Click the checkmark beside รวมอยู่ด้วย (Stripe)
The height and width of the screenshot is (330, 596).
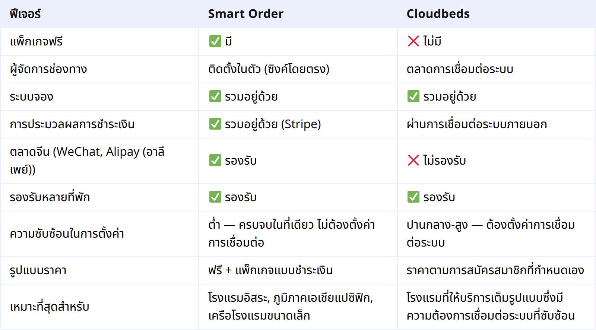pyautogui.click(x=215, y=124)
